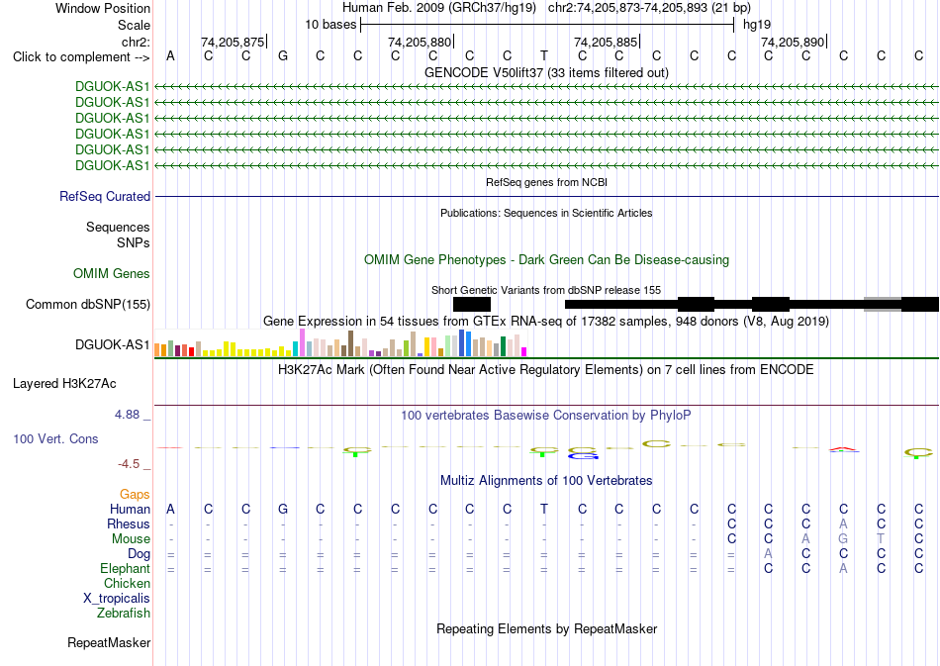Click the gray dbSNP variant block
The width and height of the screenshot is (940, 666).
click(x=883, y=305)
